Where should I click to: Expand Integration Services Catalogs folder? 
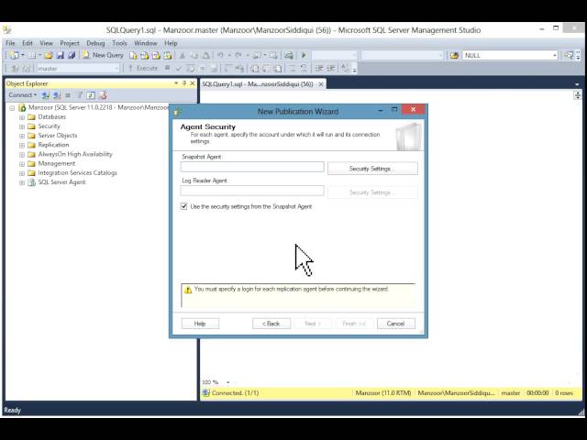point(22,173)
